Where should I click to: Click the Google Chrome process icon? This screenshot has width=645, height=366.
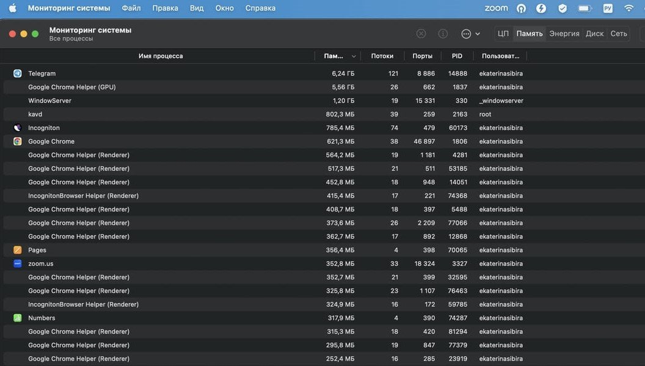click(x=17, y=142)
